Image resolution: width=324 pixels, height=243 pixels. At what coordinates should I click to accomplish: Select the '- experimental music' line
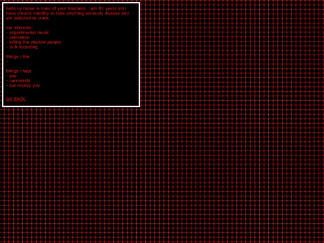(x=28, y=32)
